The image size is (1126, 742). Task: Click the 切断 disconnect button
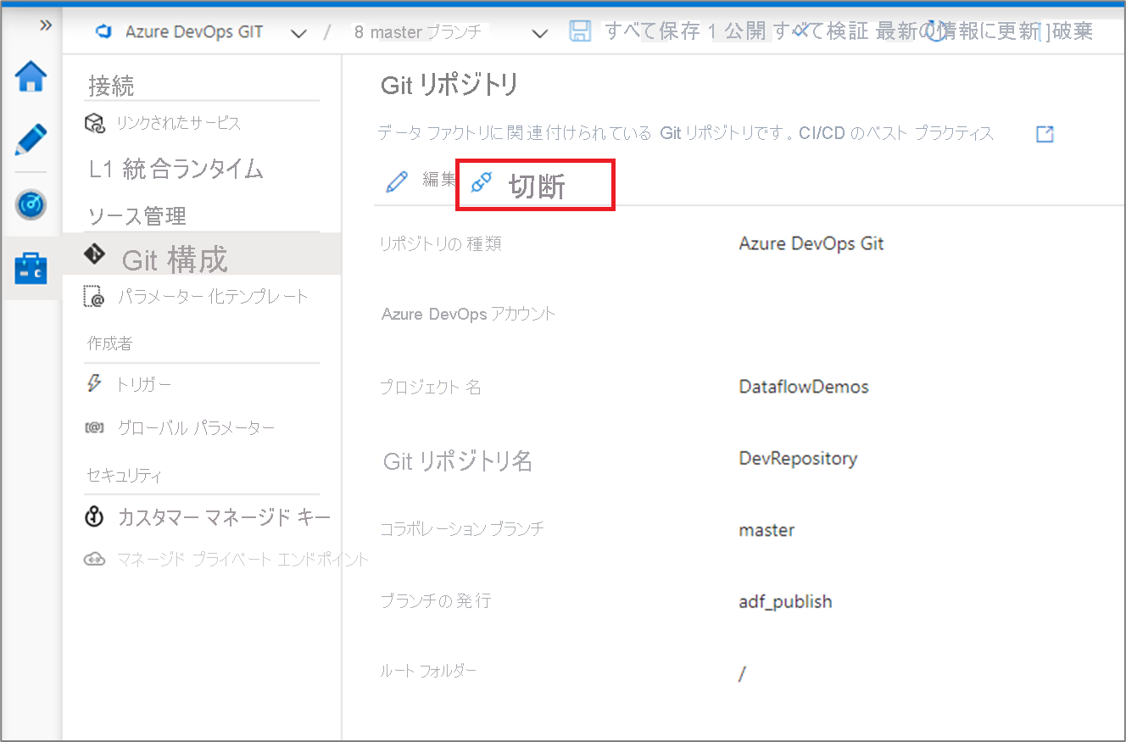click(535, 185)
